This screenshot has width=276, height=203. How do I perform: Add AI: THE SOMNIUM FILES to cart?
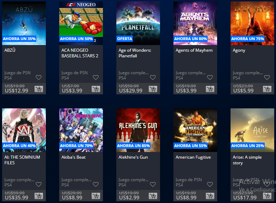tap(39, 196)
